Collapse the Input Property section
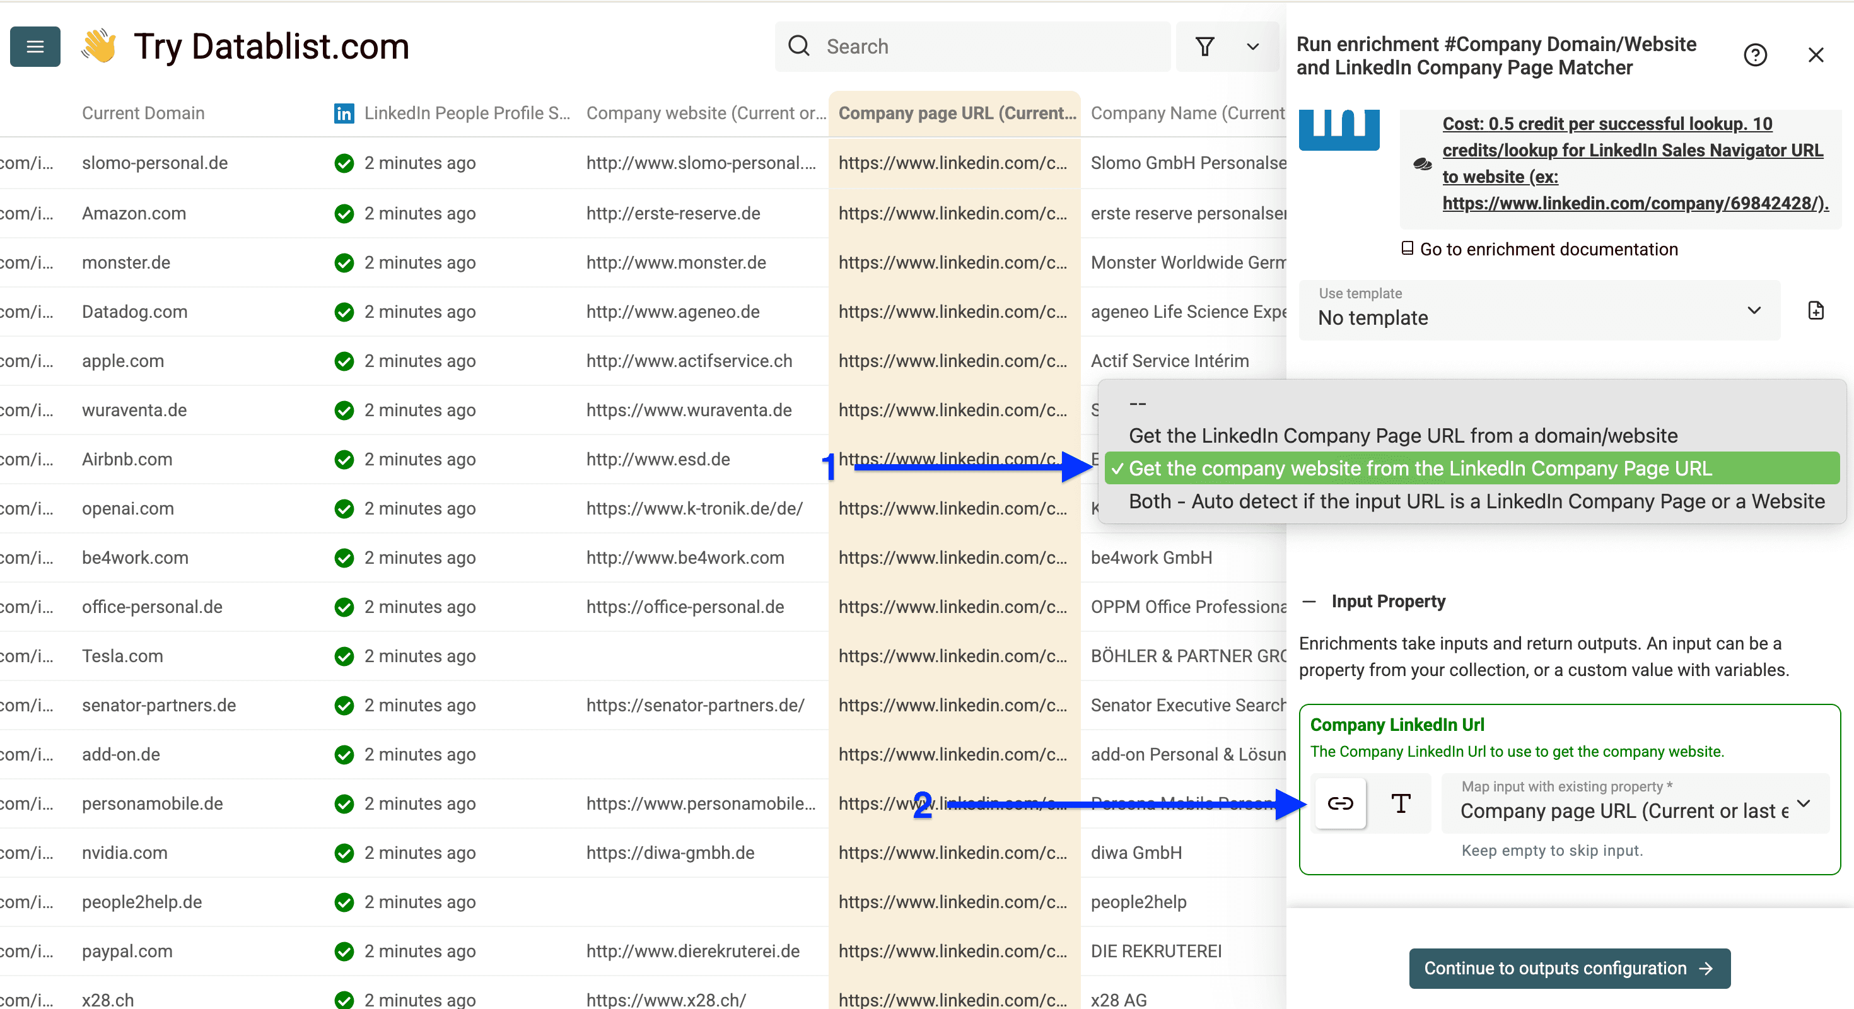The width and height of the screenshot is (1854, 1009). click(x=1310, y=602)
